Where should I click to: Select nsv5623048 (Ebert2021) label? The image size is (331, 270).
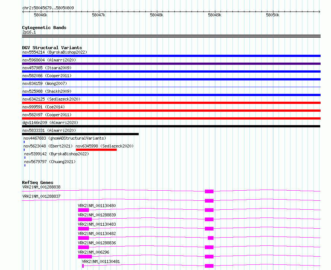point(48,146)
